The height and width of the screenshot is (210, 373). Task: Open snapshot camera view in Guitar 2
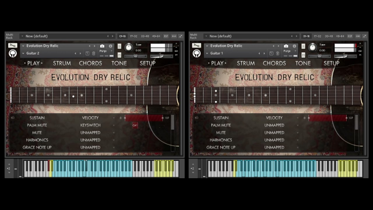102,46
